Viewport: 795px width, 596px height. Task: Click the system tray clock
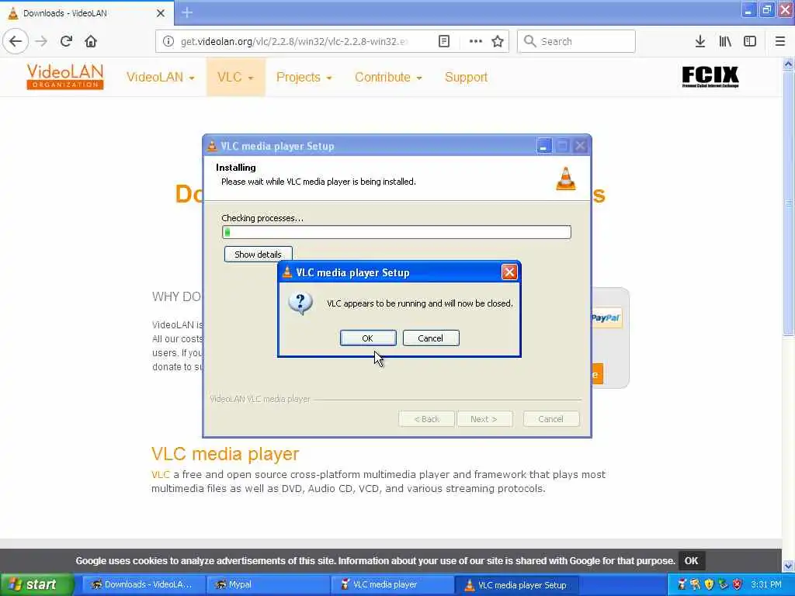pos(766,585)
